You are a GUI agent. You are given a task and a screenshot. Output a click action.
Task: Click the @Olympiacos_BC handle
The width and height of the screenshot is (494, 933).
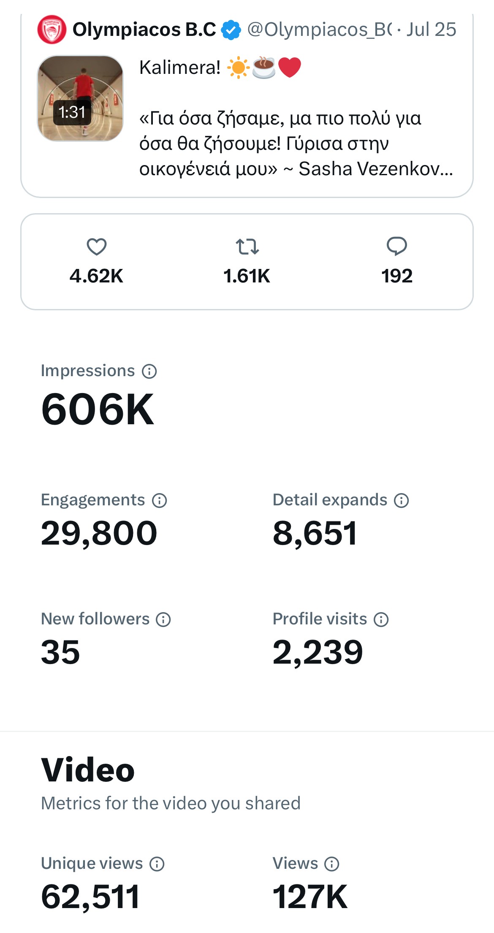tap(319, 30)
